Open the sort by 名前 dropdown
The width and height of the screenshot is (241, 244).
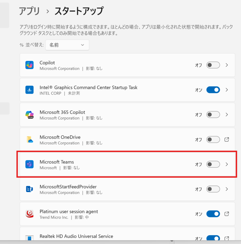point(67,45)
